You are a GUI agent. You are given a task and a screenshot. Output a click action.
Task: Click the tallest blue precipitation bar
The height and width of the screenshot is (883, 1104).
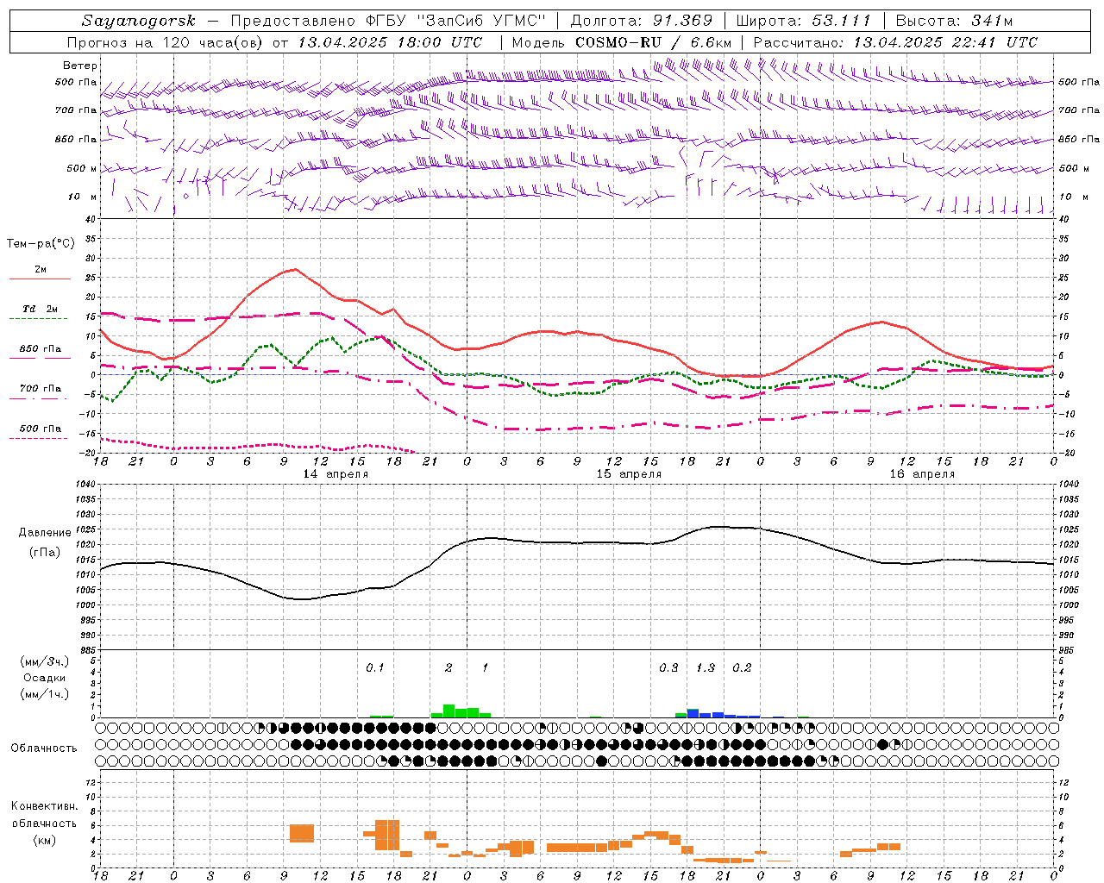[693, 714]
